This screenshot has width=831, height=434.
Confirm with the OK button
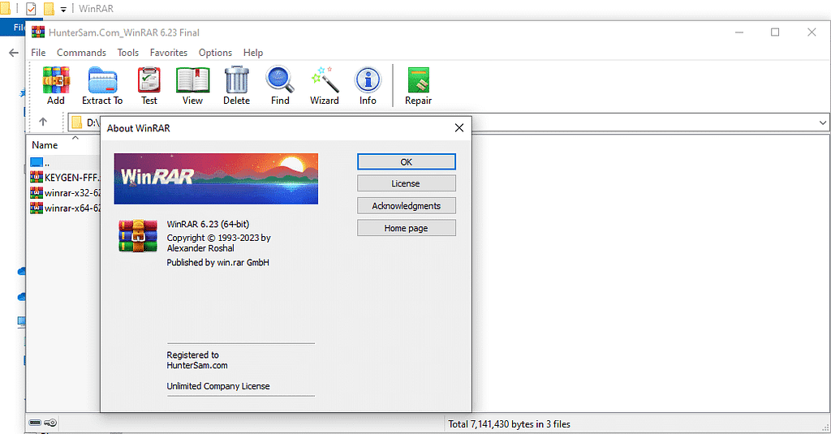407,161
